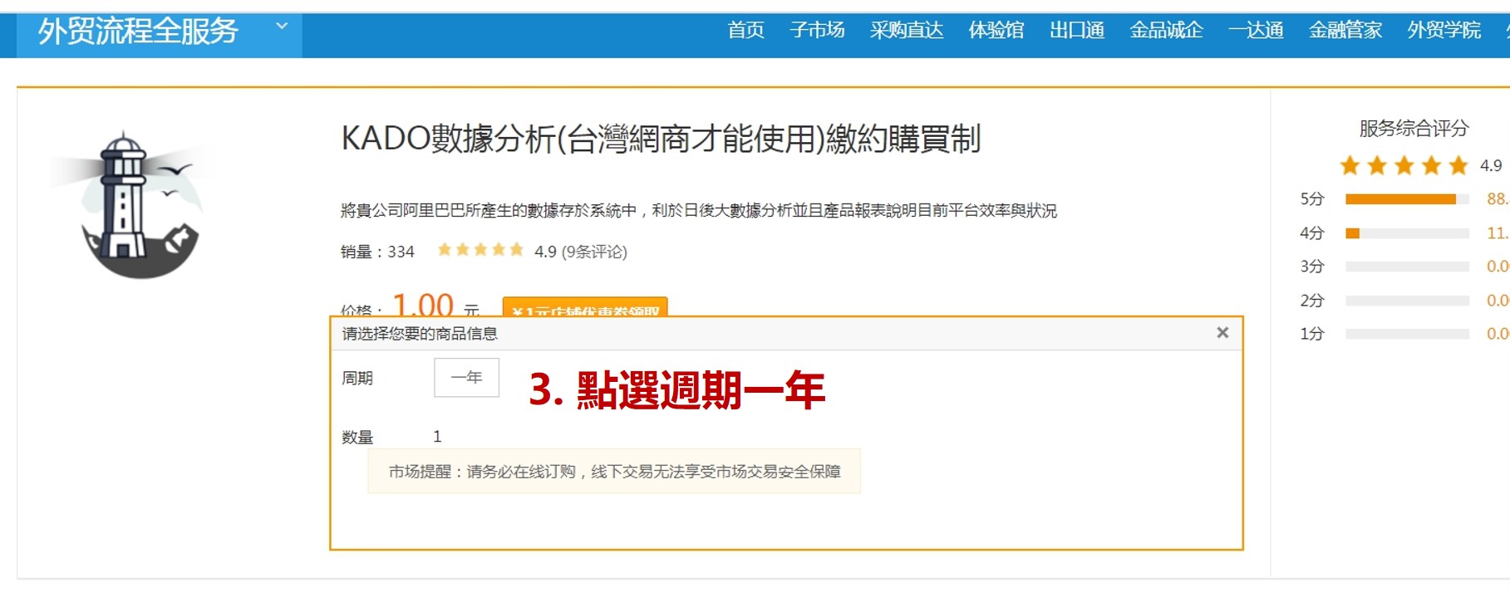Open the 出口通 nav item
Image resolution: width=1510 pixels, height=597 pixels.
1077,31
